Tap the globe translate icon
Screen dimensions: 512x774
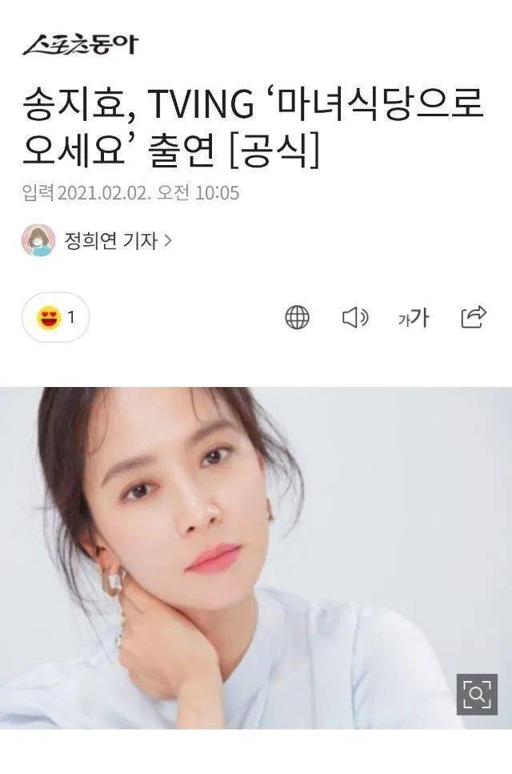(297, 317)
